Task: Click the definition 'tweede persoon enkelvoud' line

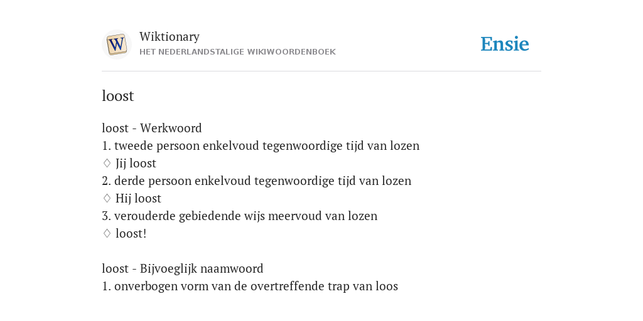Action: click(x=261, y=145)
